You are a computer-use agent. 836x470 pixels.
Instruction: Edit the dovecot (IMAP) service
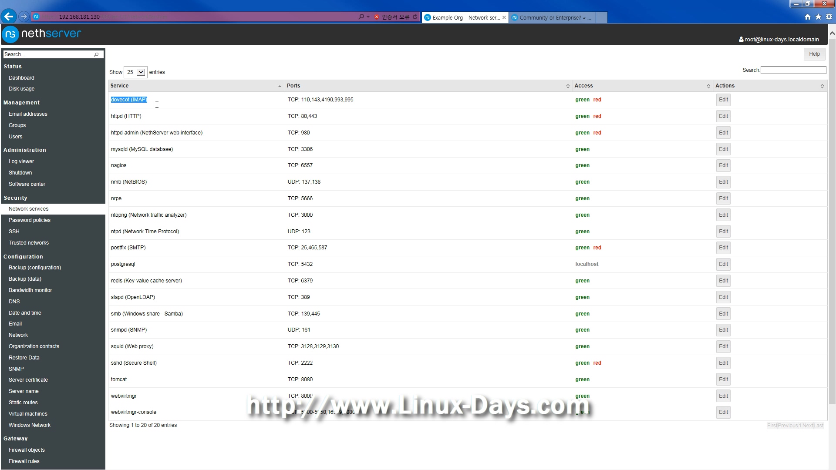click(x=723, y=100)
